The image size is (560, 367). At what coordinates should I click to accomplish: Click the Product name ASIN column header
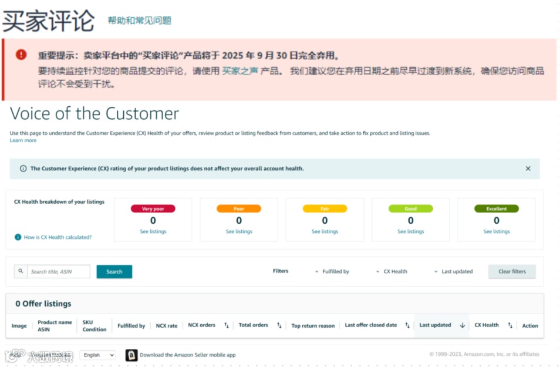pos(55,325)
